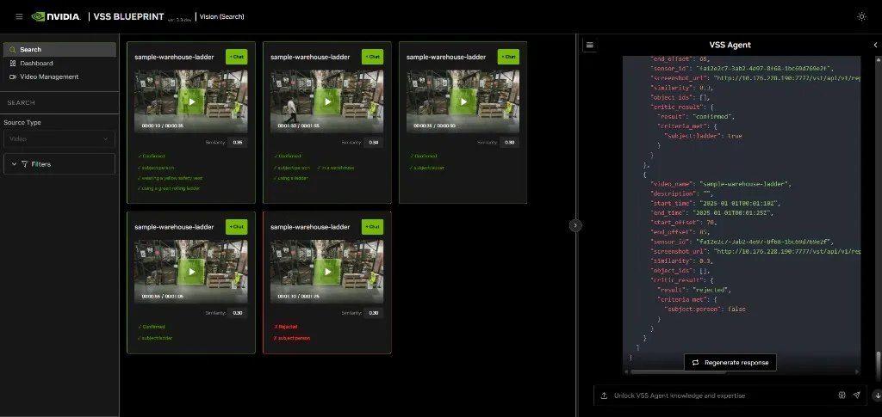This screenshot has height=417, width=882.
Task: Click the left arrow of JSON horizontal scrollbar
Action: coord(626,371)
